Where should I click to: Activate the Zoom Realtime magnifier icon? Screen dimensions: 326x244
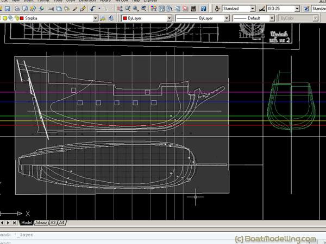tap(128, 9)
